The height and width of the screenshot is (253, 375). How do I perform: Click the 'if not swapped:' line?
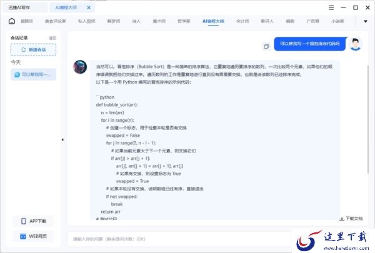(122, 197)
